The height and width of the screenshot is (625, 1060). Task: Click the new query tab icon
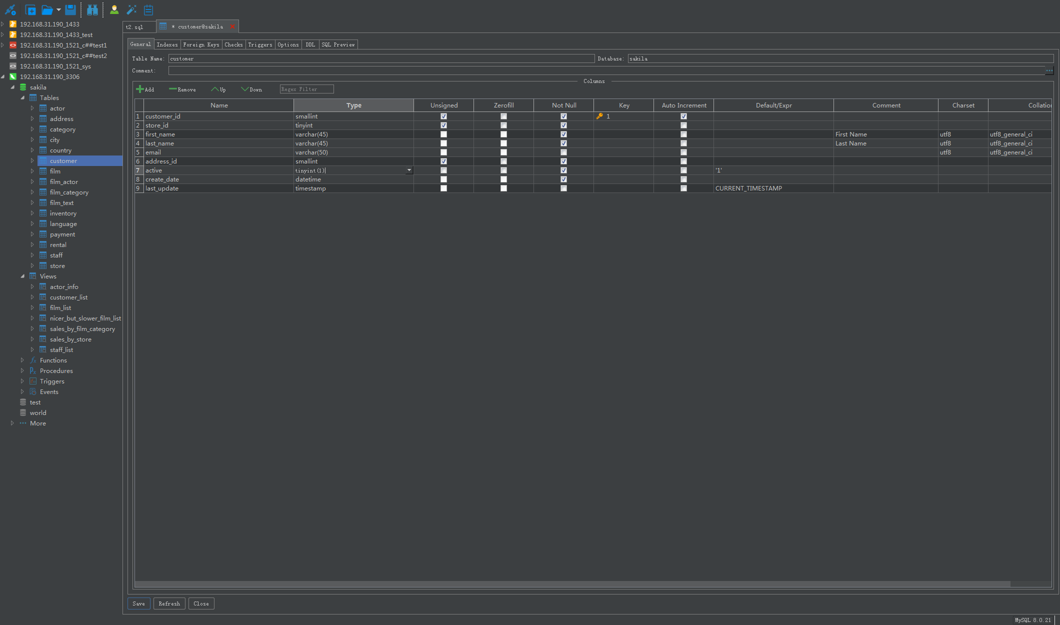[30, 9]
